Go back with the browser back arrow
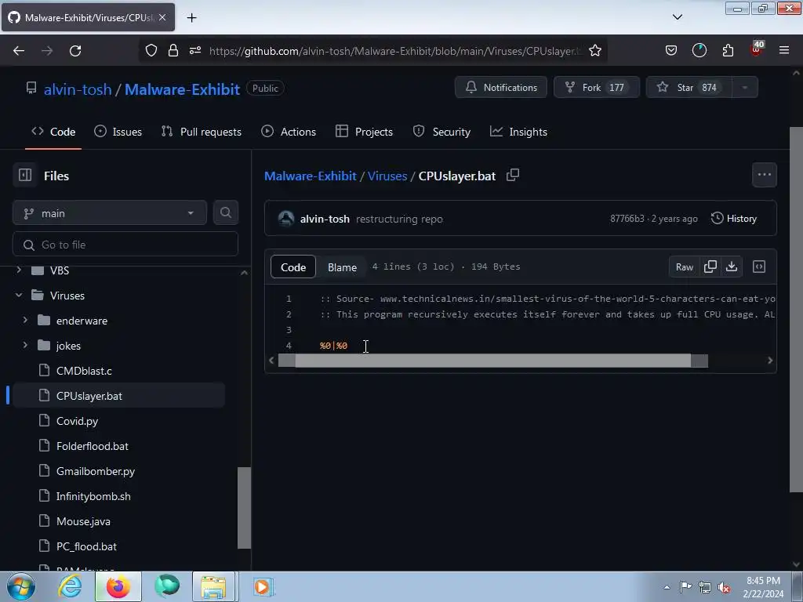Screen dimensions: 803x602 coord(19,51)
